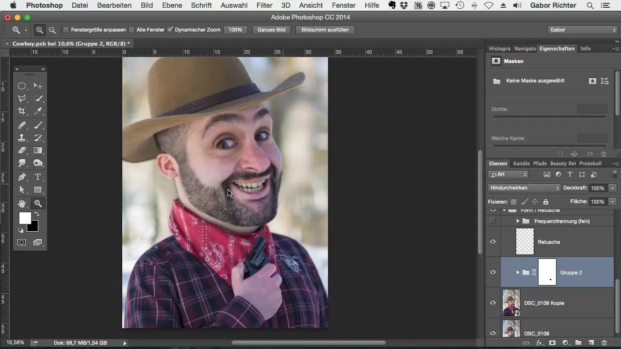Select the Move tool
The image size is (621, 349).
coord(38,86)
